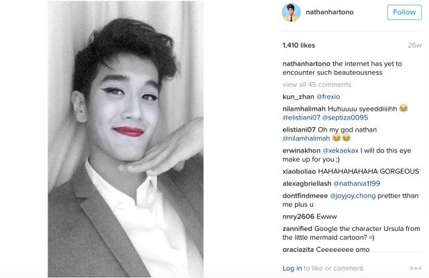Click the black and white portrait photo
This screenshot has height=278, width=429.
(x=125, y=139)
